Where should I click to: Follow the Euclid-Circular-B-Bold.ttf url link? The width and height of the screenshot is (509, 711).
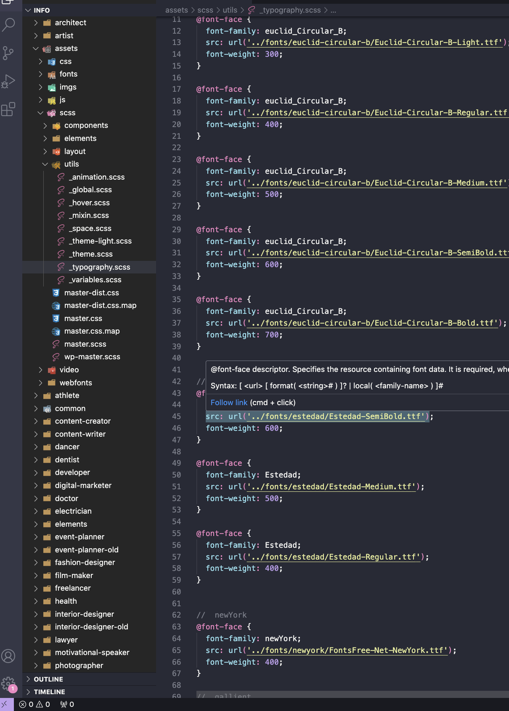(372, 323)
